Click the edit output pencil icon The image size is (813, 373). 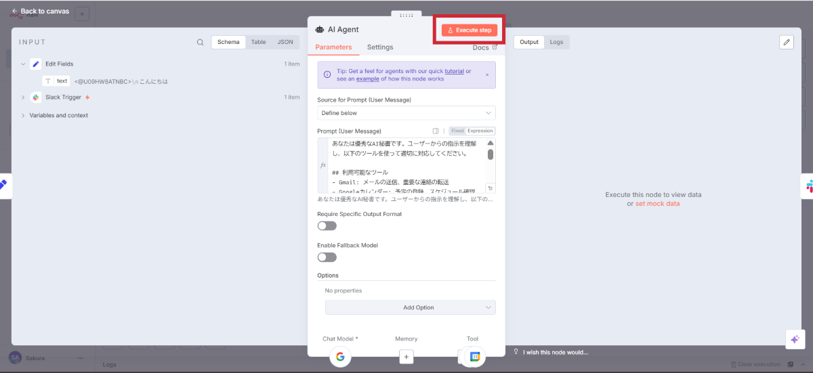pyautogui.click(x=787, y=42)
